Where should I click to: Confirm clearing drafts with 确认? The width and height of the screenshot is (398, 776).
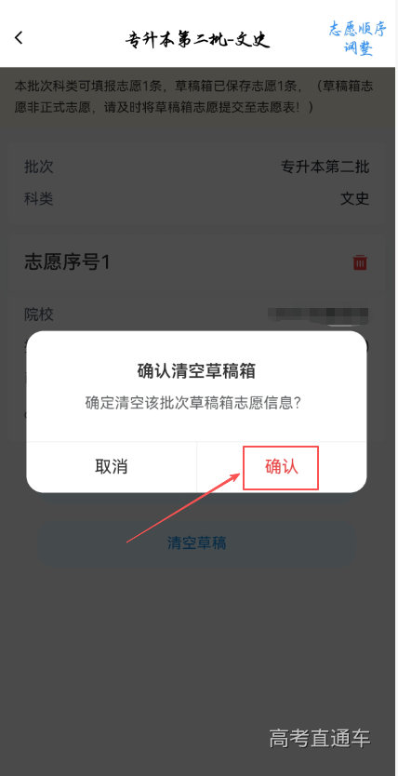point(281,467)
